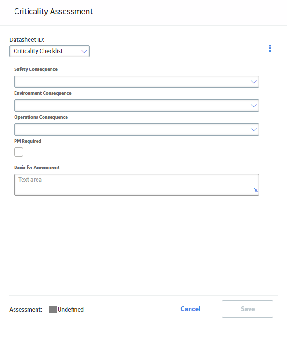Click the Save button
Viewport: 287px width, 342px height.
coord(248,309)
